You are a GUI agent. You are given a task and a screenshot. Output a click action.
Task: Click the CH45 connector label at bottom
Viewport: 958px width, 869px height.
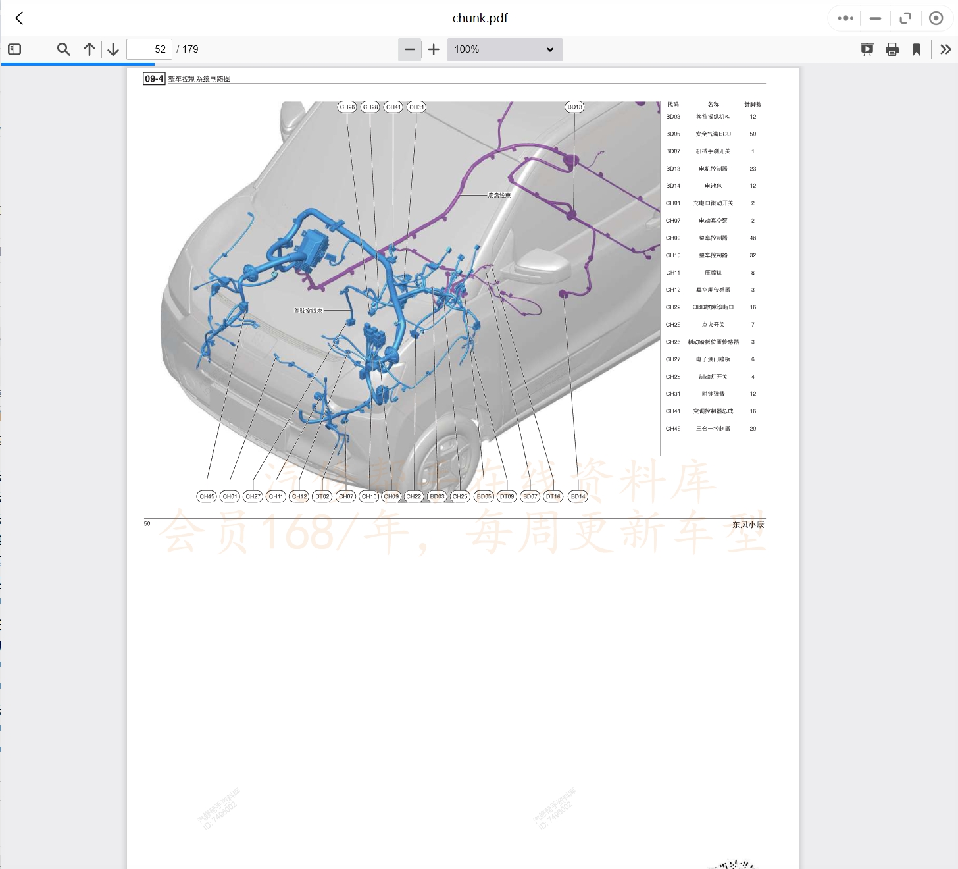point(207,496)
